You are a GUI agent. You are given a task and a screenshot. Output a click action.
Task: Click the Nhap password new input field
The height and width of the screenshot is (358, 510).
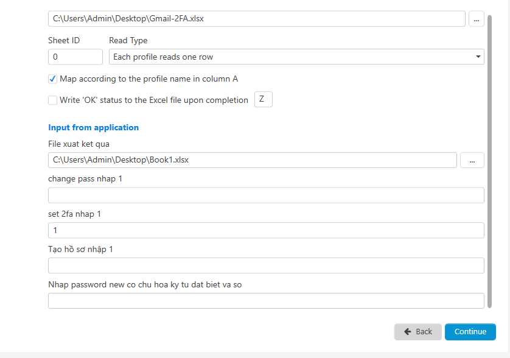266,301
